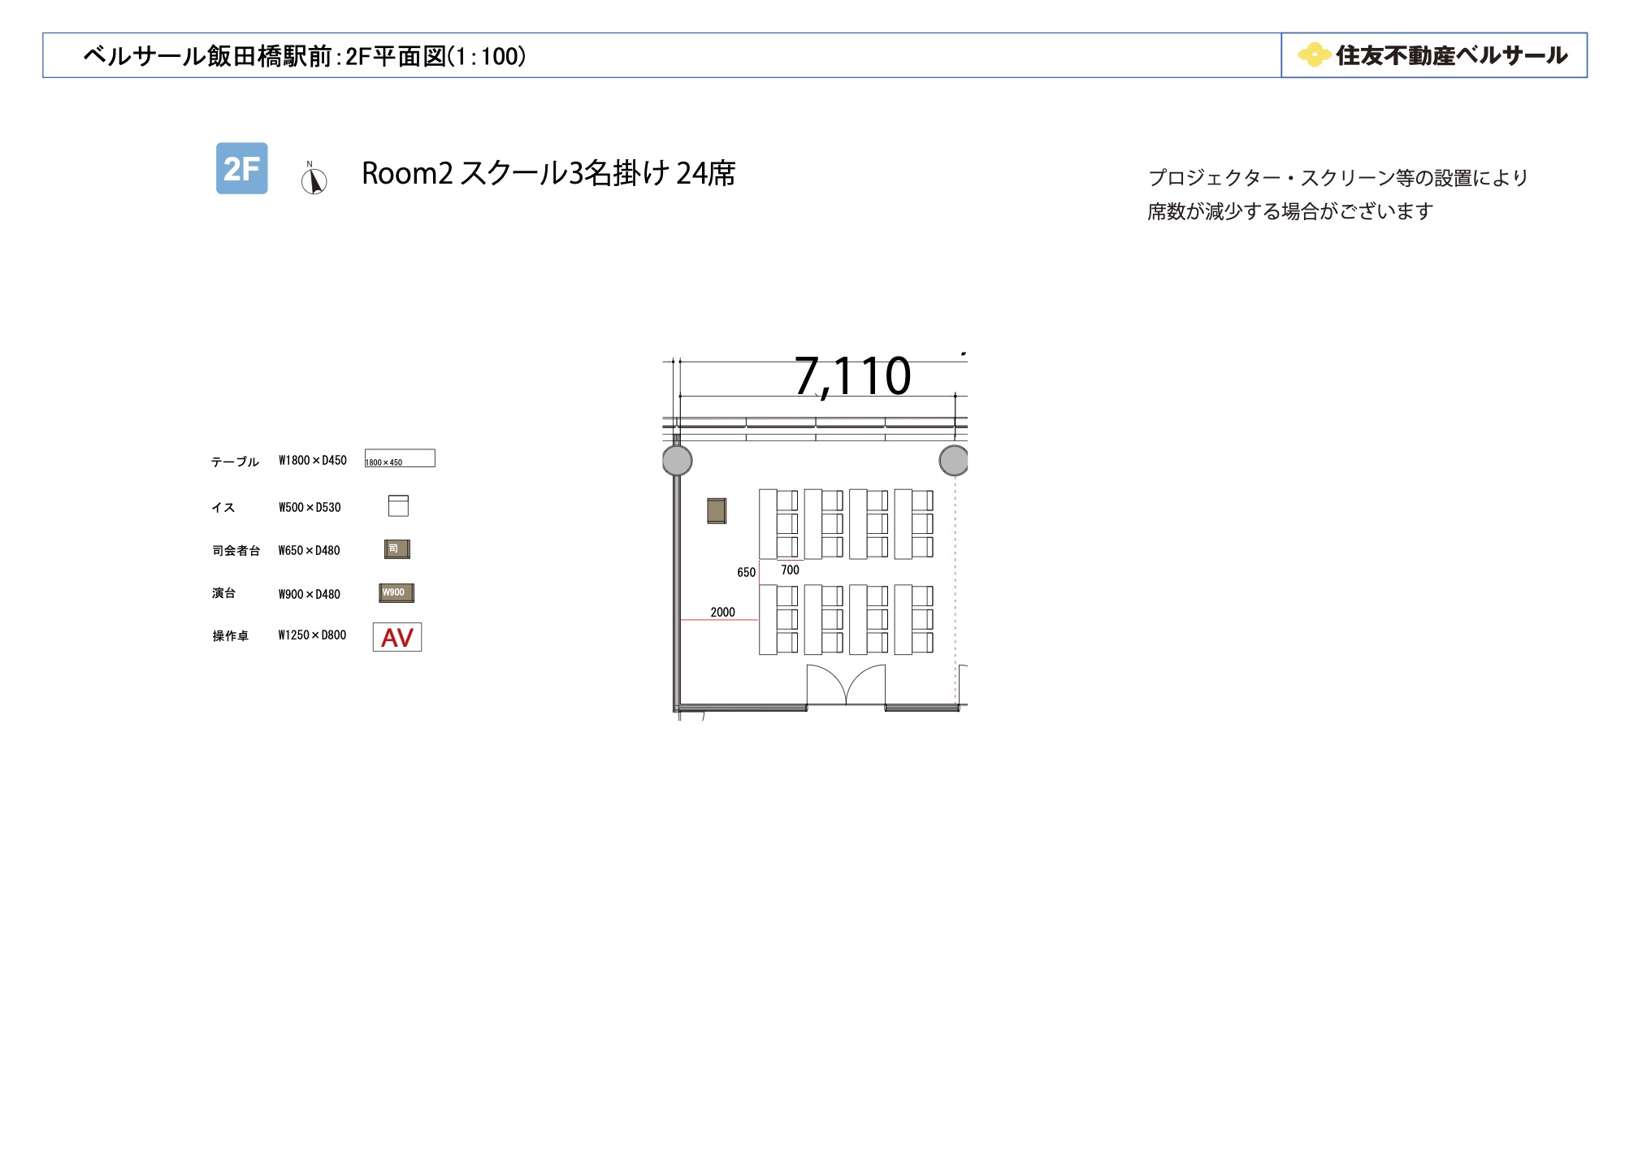Click the 700 dimension label
The image size is (1625, 1149).
pos(790,570)
